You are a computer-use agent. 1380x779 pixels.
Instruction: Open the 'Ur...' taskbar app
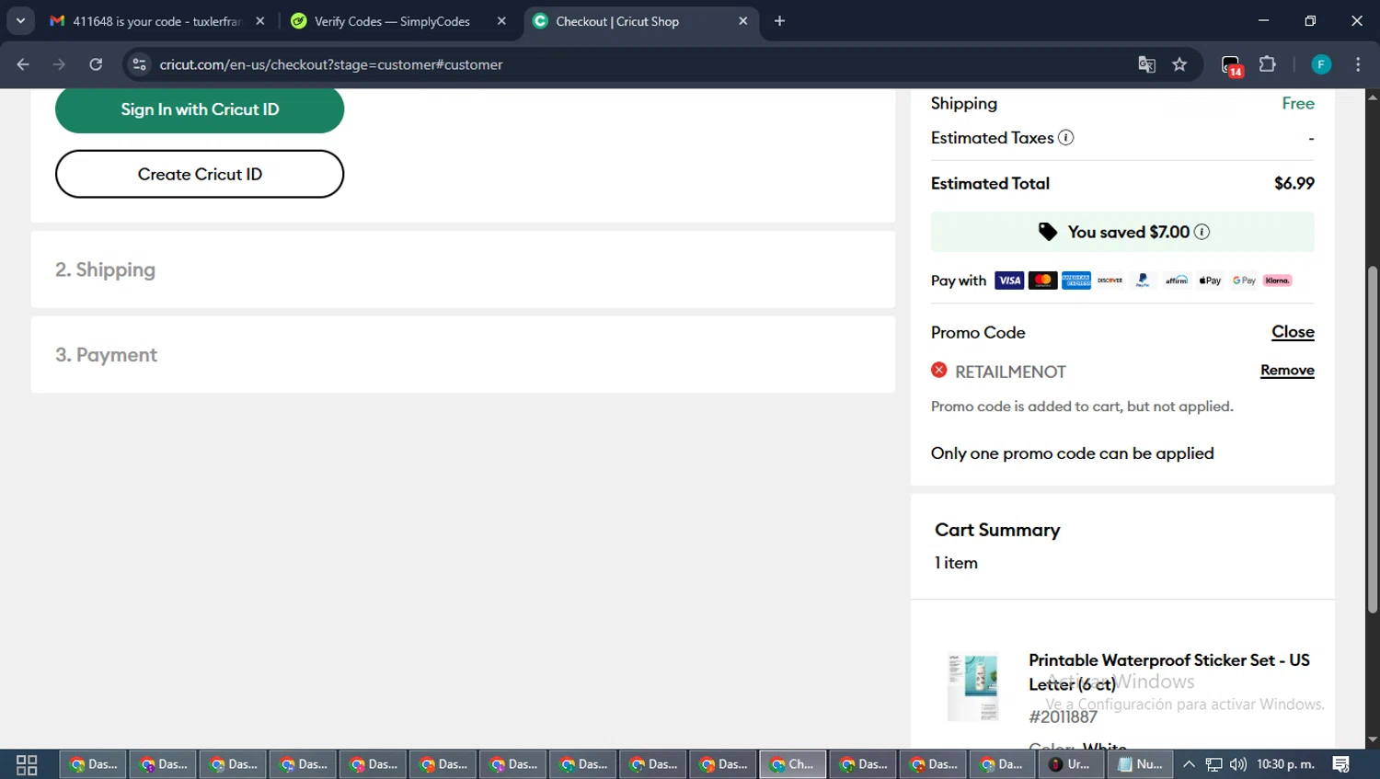pyautogui.click(x=1071, y=764)
